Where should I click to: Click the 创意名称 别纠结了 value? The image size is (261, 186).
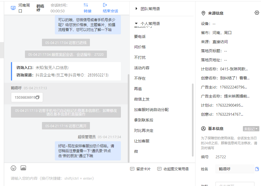click(x=235, y=78)
